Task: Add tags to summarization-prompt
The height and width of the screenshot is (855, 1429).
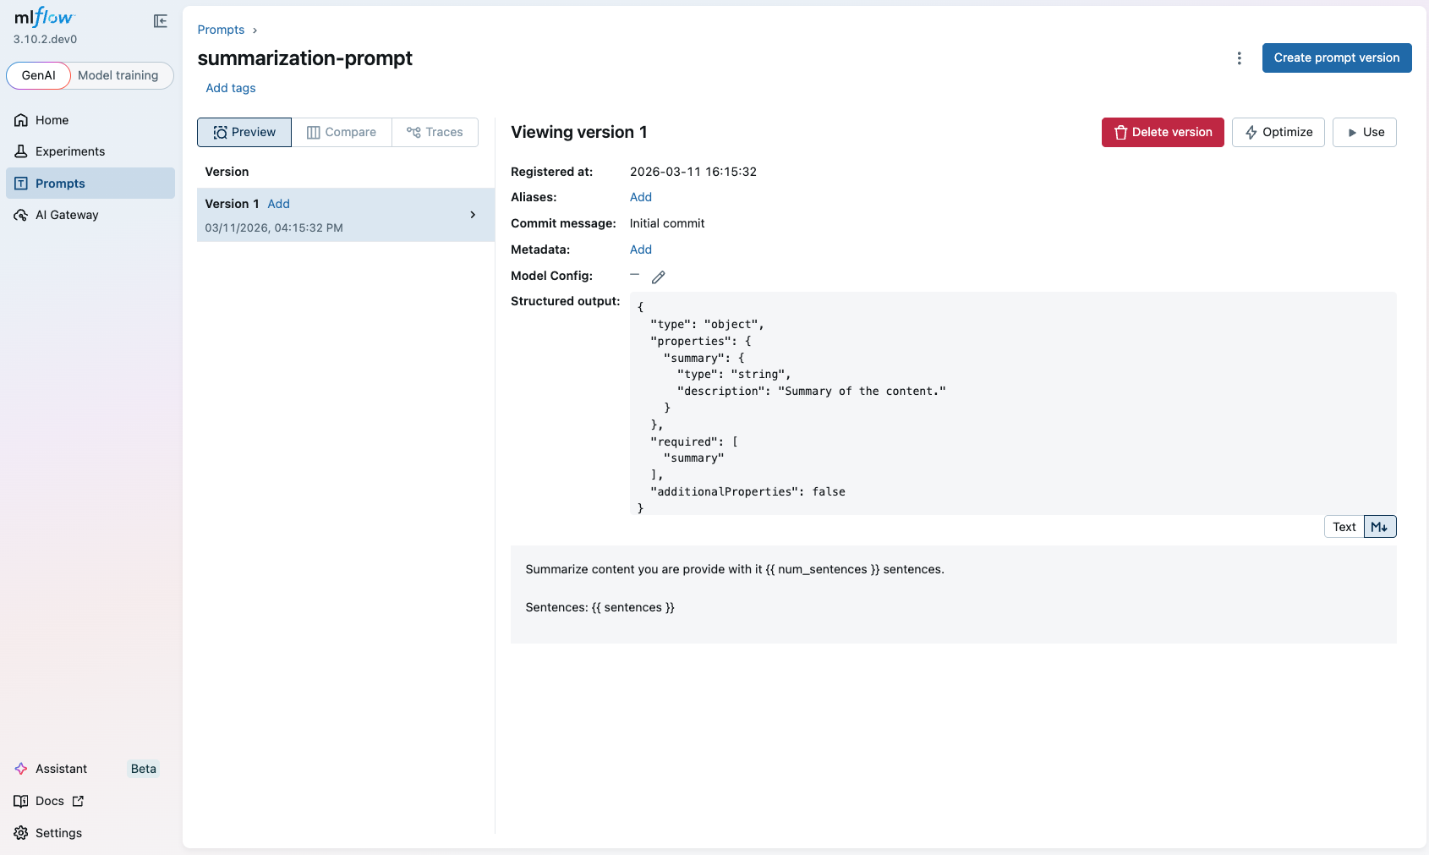Action: click(x=230, y=88)
